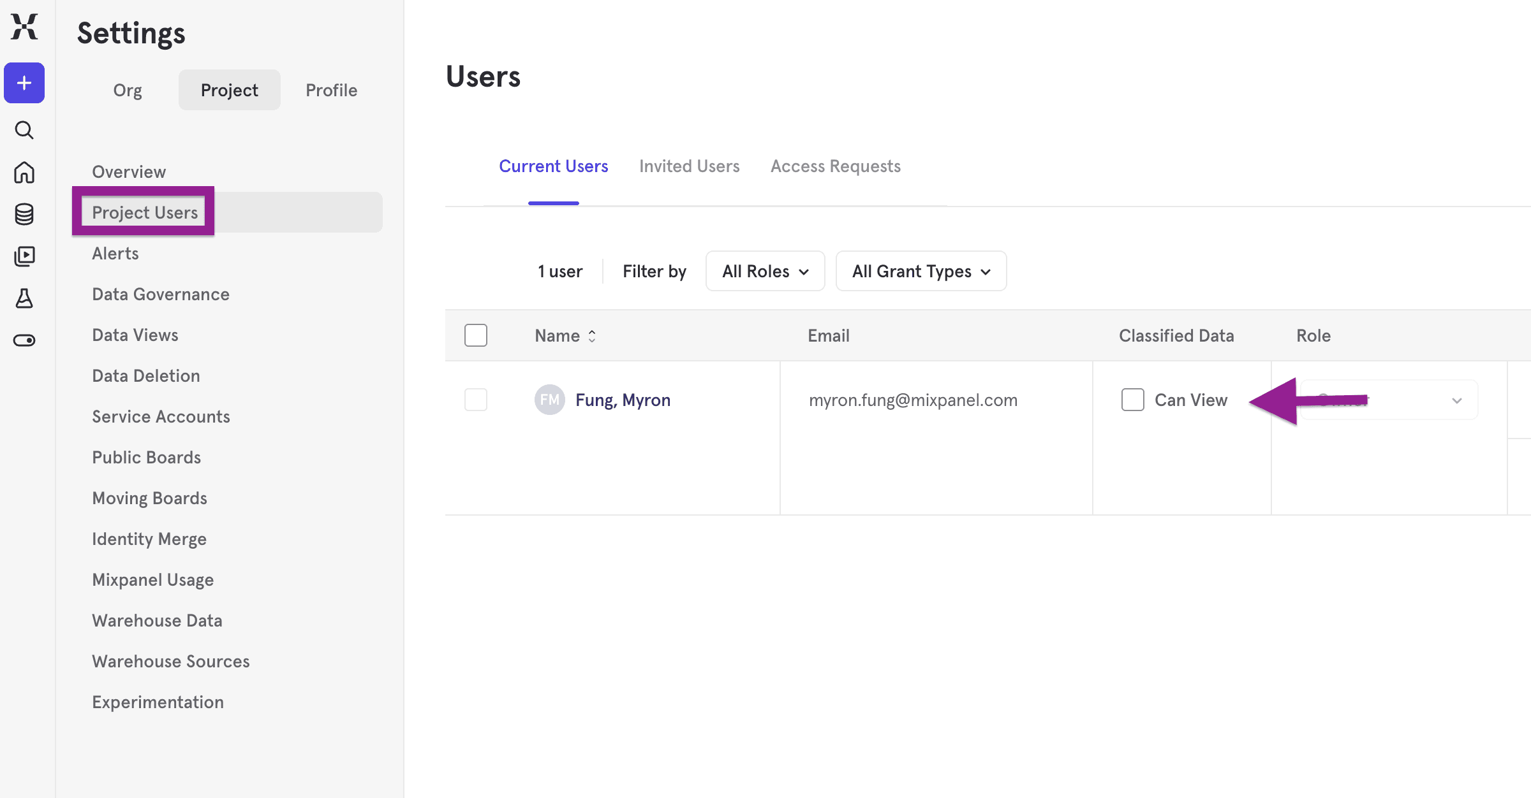Go to Service Accounts settings
The height and width of the screenshot is (798, 1531).
coord(161,417)
